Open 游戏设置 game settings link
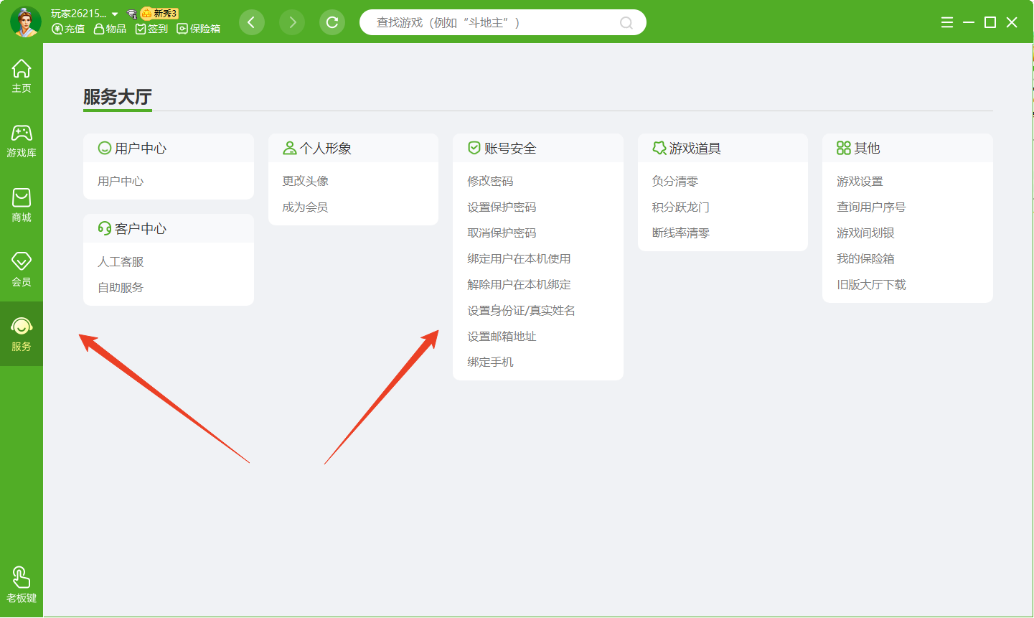Screen dimensions: 1034x618 [x=860, y=182]
